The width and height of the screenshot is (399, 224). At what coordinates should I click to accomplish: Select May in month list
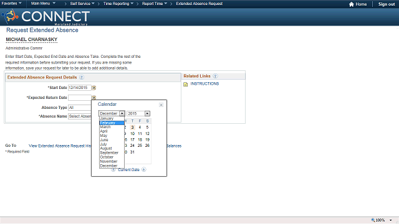[x=112, y=136]
